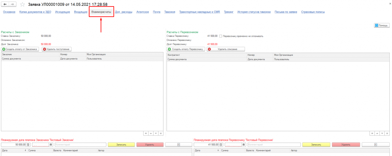Open Входящие tab
392x156 pixels.
coord(81,12)
